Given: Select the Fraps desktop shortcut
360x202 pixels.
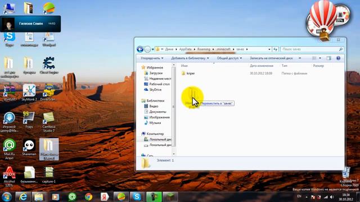Looking at the screenshot, I should [29, 120].
